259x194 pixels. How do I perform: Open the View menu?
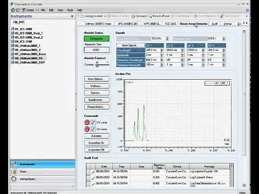(x=60, y=10)
